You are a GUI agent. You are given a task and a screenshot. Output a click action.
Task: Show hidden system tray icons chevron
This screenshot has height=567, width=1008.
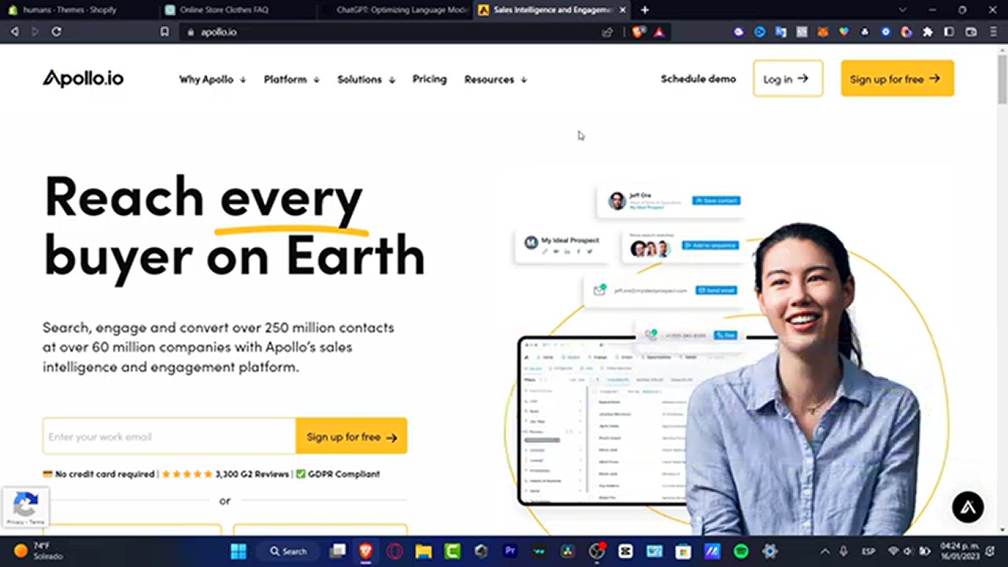[x=825, y=551]
